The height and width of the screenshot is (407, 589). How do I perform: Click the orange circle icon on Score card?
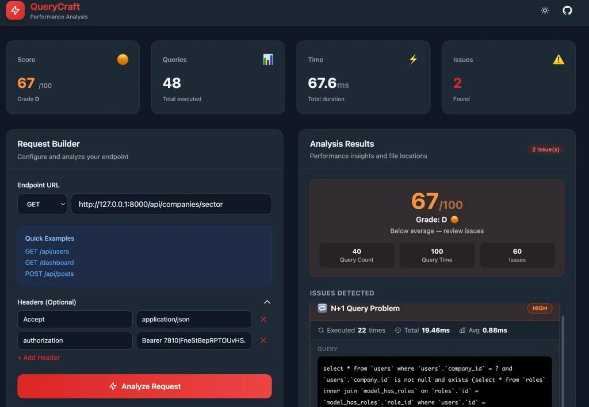(123, 59)
